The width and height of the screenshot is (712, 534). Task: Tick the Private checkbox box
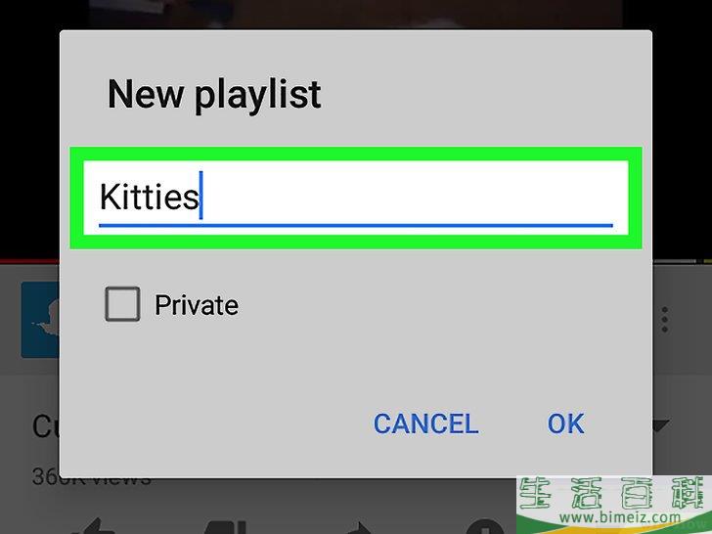click(x=122, y=304)
